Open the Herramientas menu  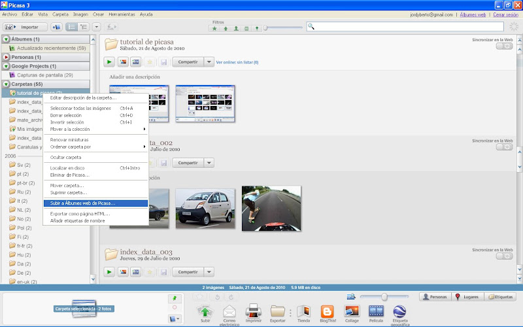click(x=122, y=14)
